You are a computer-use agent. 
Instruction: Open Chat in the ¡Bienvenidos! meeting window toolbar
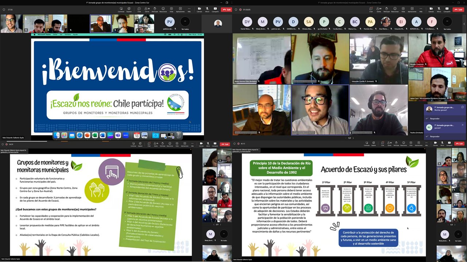[x=139, y=9]
